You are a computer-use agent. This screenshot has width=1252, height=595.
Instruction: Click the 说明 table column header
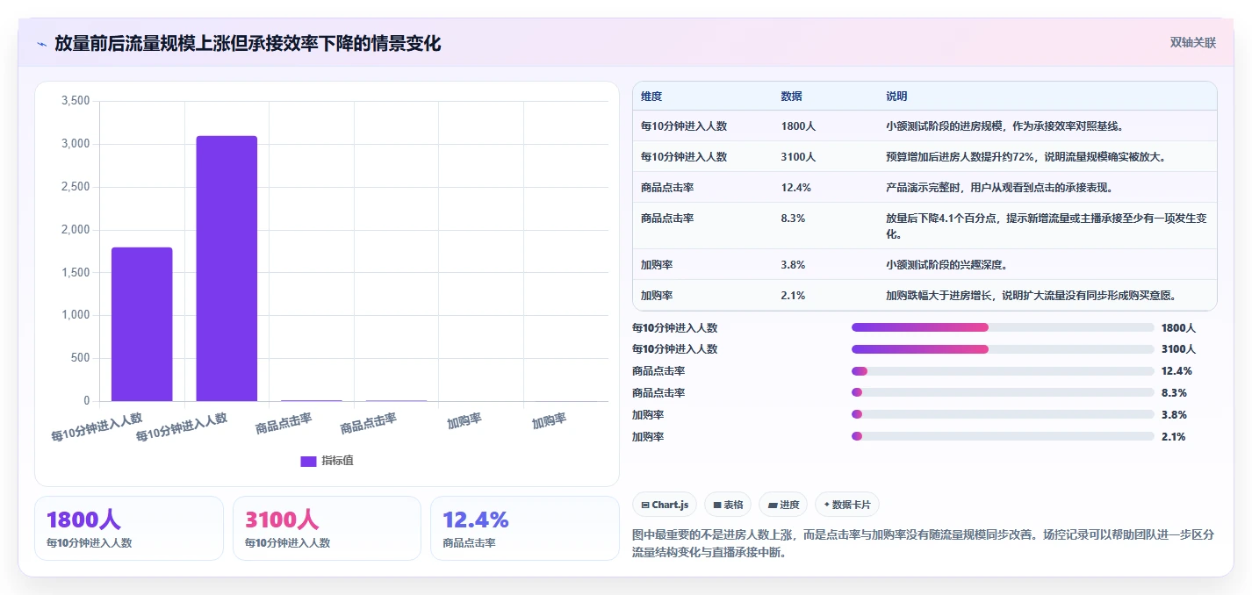[x=896, y=96]
